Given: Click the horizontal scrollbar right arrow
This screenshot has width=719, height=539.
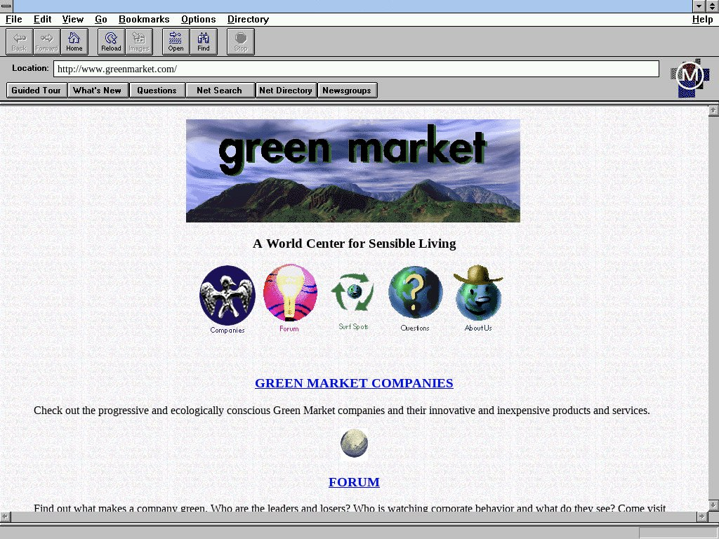Looking at the screenshot, I should 701,517.
